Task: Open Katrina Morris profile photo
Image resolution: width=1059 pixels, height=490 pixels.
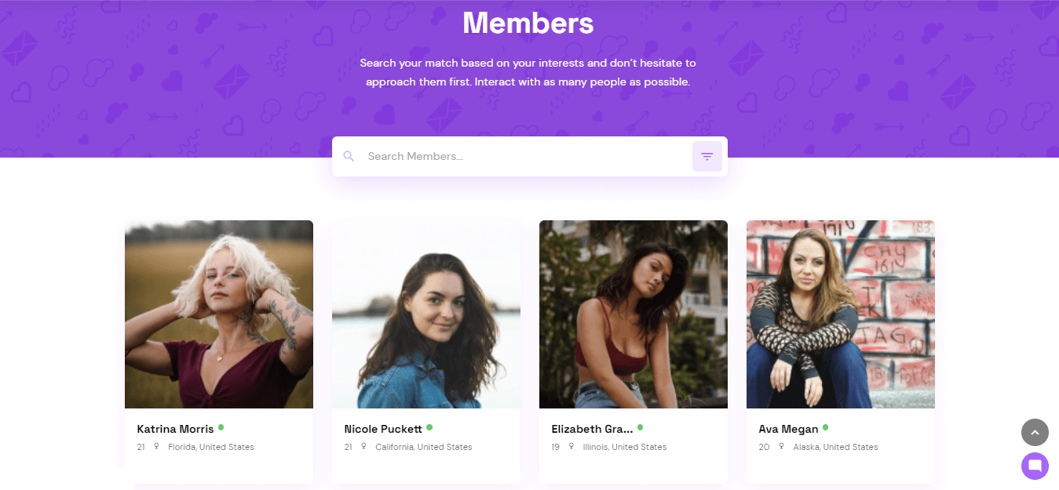Action: [219, 314]
